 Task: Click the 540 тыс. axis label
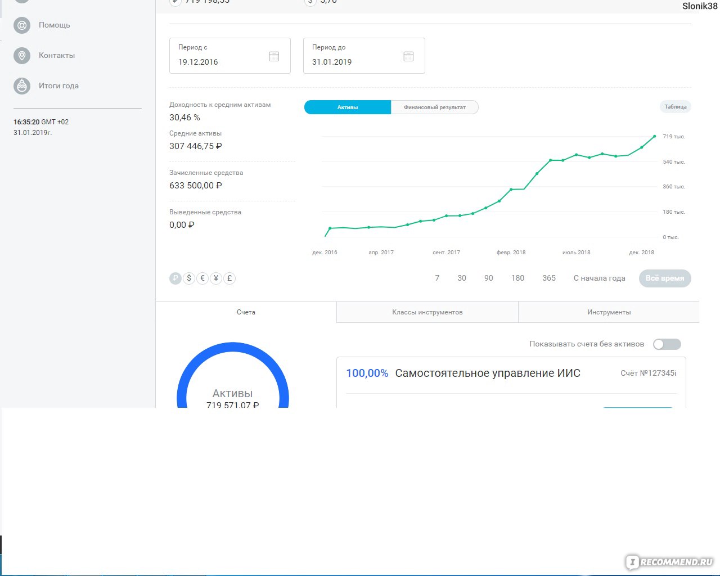point(674,162)
